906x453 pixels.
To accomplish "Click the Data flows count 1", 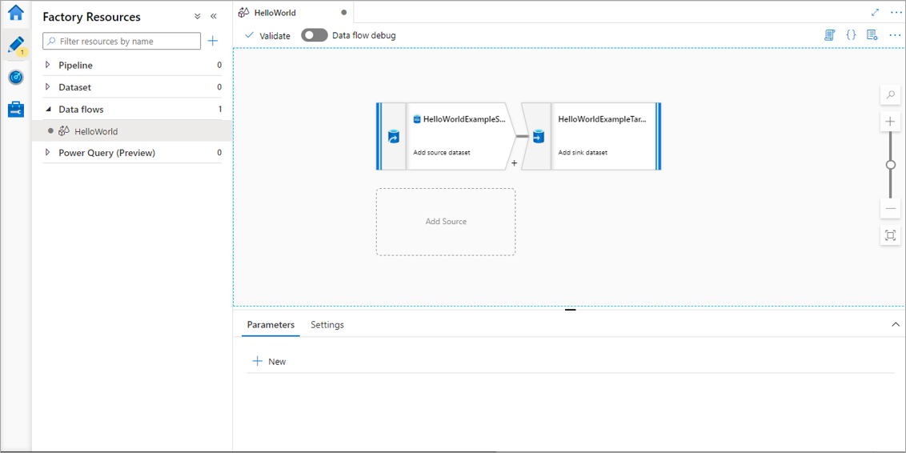I will (x=219, y=109).
